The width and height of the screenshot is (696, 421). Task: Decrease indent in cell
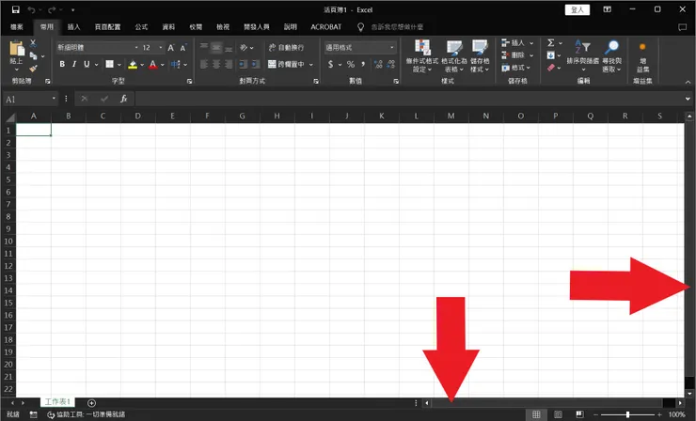coord(243,64)
